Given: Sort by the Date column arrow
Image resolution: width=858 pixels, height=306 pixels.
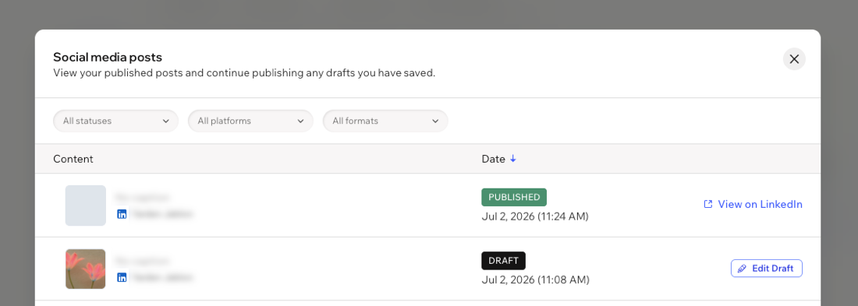Looking at the screenshot, I should [512, 159].
